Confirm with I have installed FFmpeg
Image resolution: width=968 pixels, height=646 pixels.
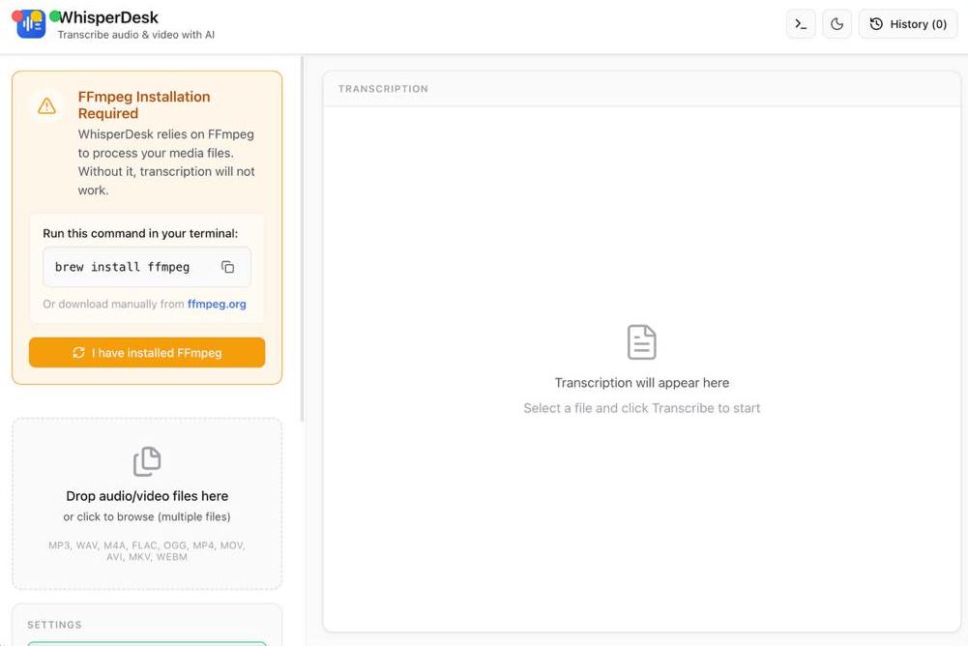(147, 353)
